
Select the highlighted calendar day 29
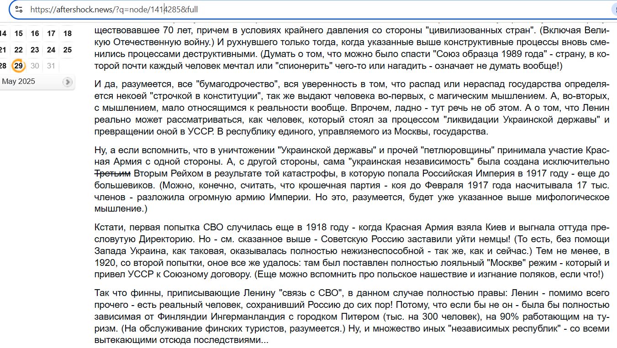point(18,66)
